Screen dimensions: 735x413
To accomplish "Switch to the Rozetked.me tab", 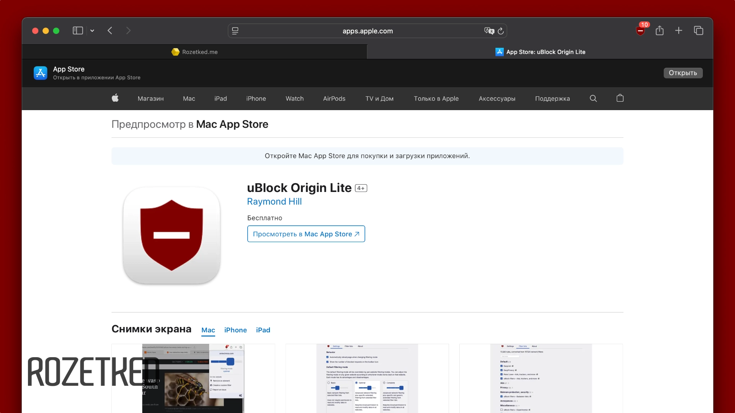I will coord(194,52).
